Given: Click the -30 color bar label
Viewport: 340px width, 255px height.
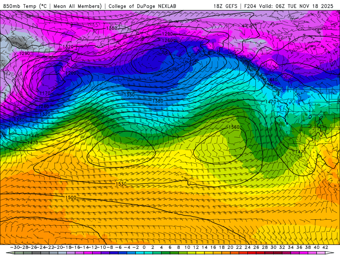Looking at the screenshot, I should coord(15,247).
